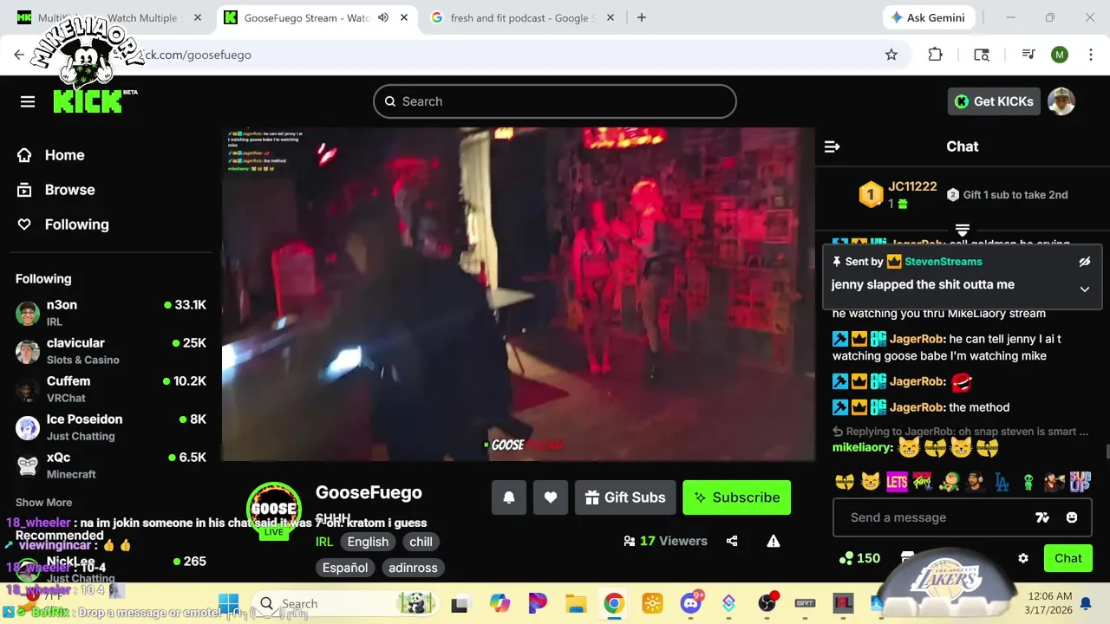Open Cuffem's VRChat stream

tap(111, 389)
